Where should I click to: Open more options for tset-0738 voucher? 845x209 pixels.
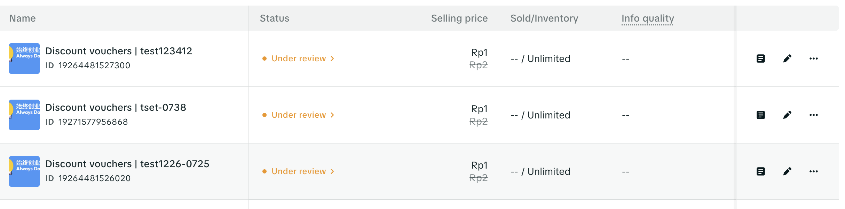click(x=814, y=115)
